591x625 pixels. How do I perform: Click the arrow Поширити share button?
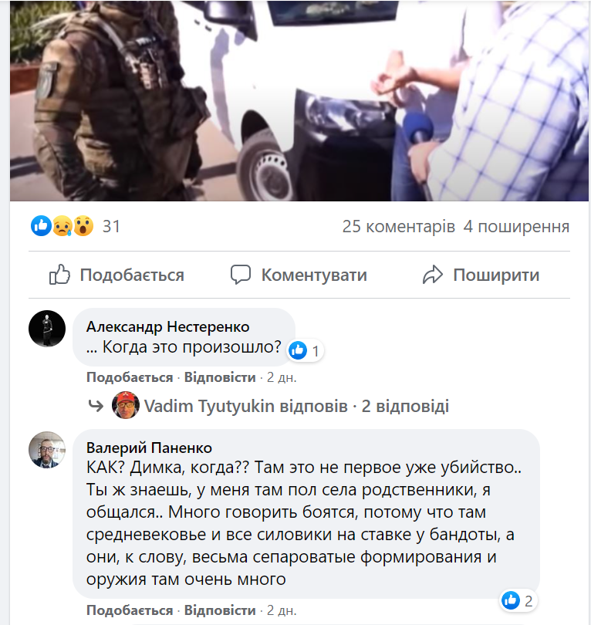click(481, 275)
